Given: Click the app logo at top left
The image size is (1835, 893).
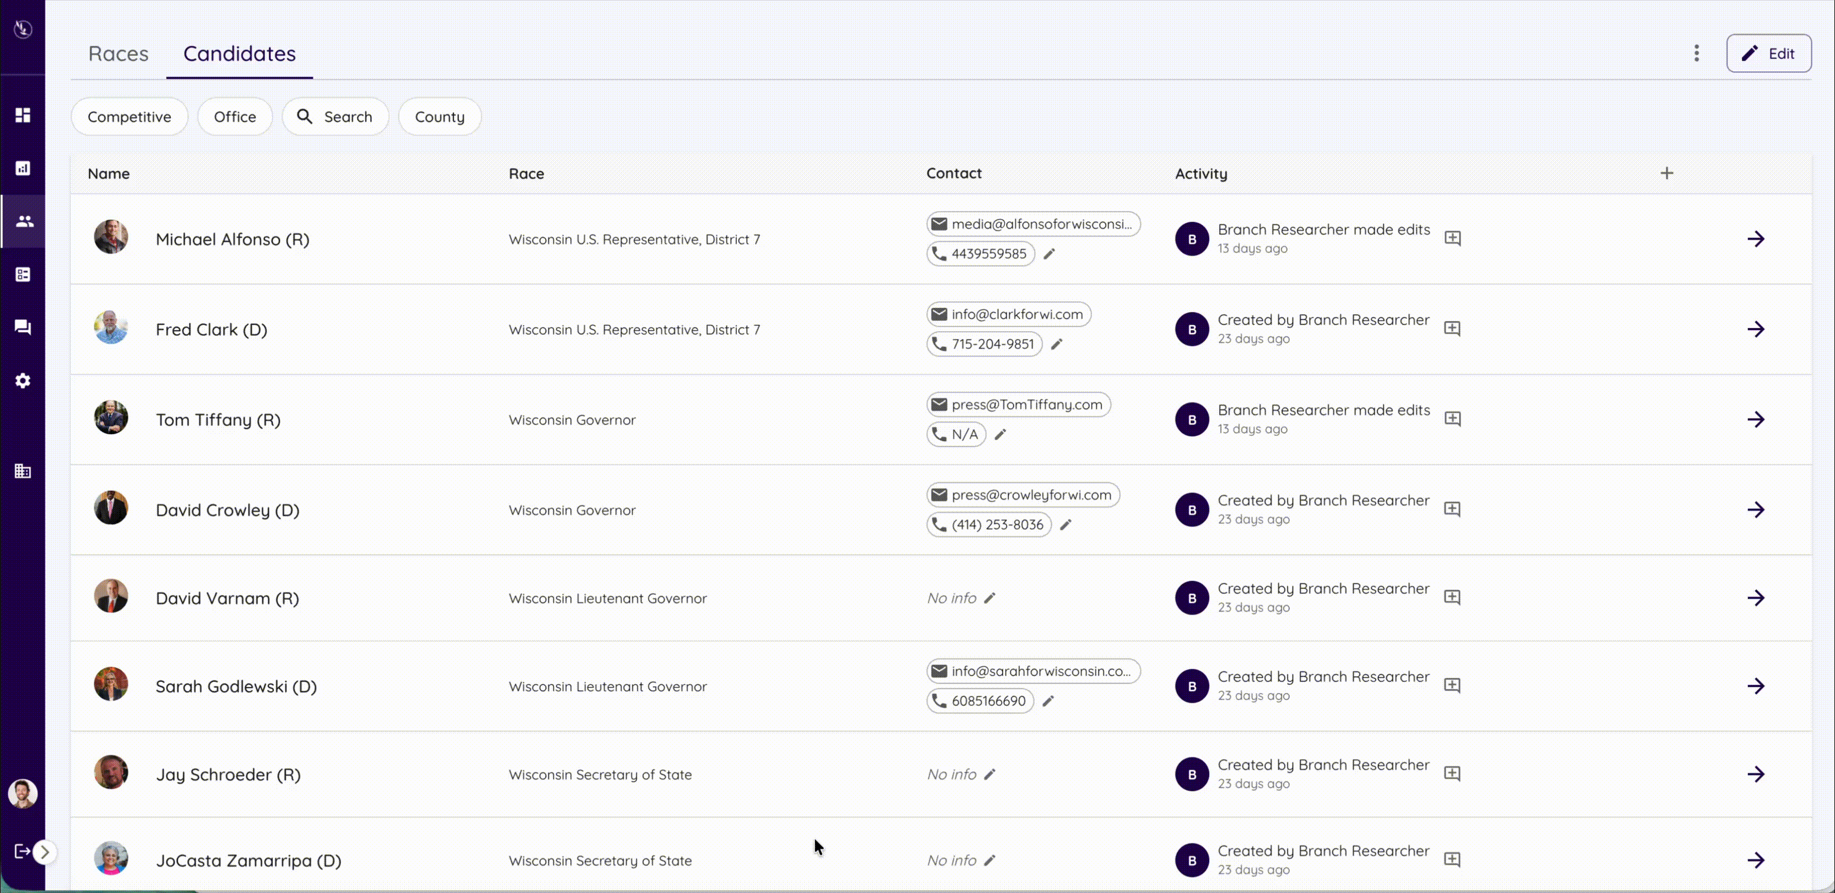Looking at the screenshot, I should point(23,29).
